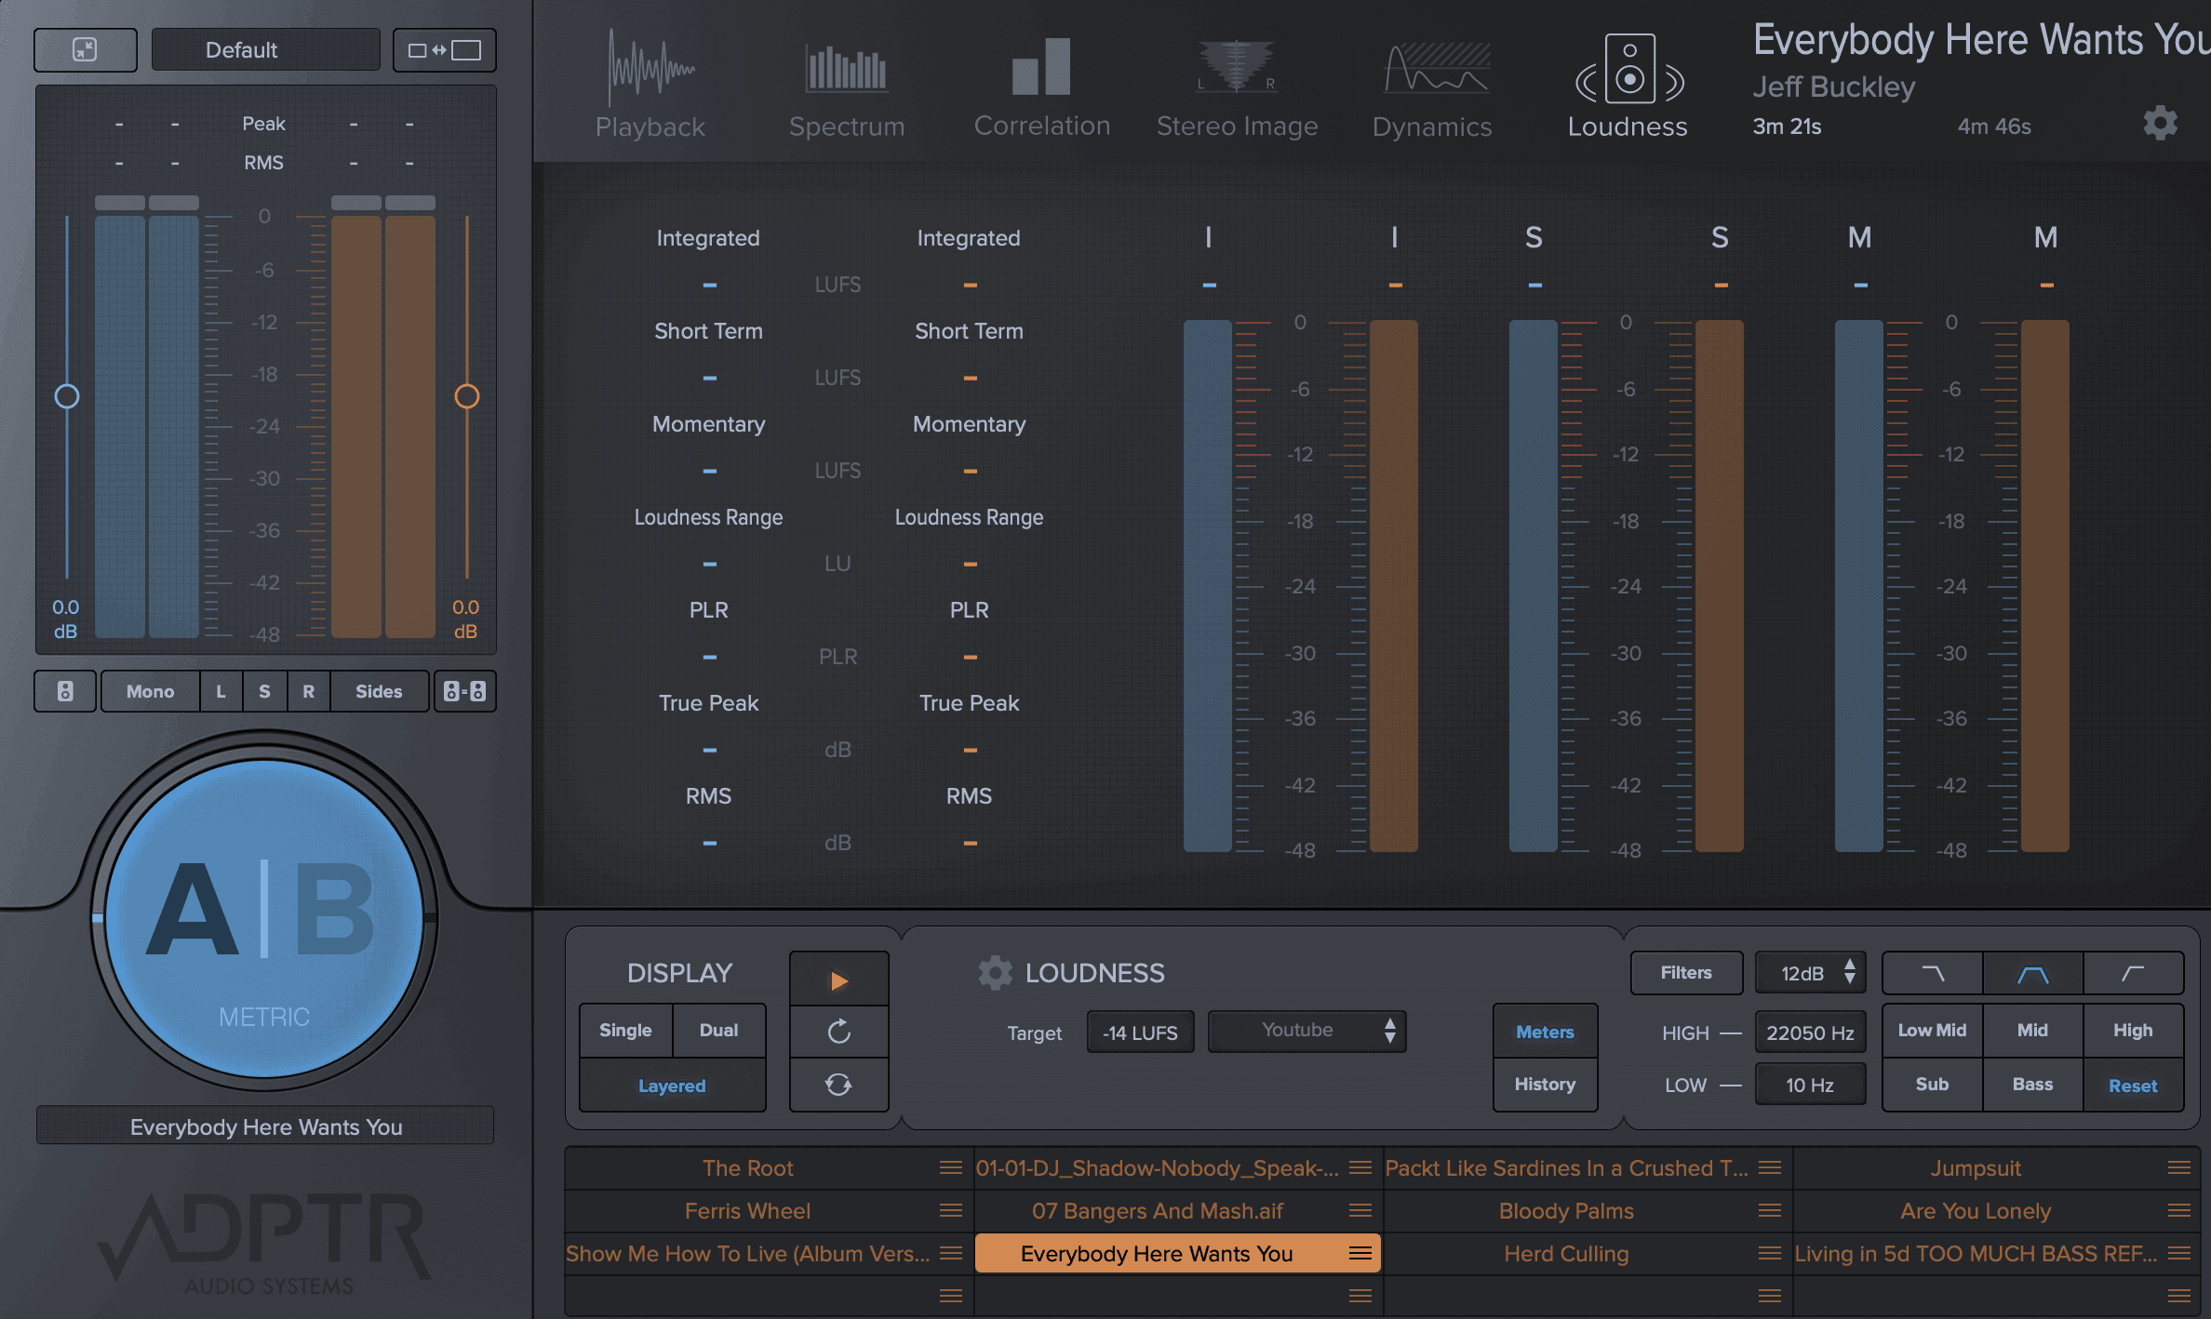This screenshot has height=1319, width=2211.
Task: Select Single display mode
Action: (625, 1030)
